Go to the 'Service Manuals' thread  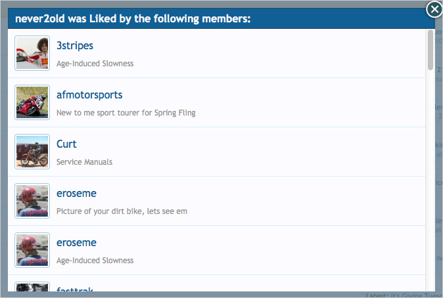(x=84, y=162)
